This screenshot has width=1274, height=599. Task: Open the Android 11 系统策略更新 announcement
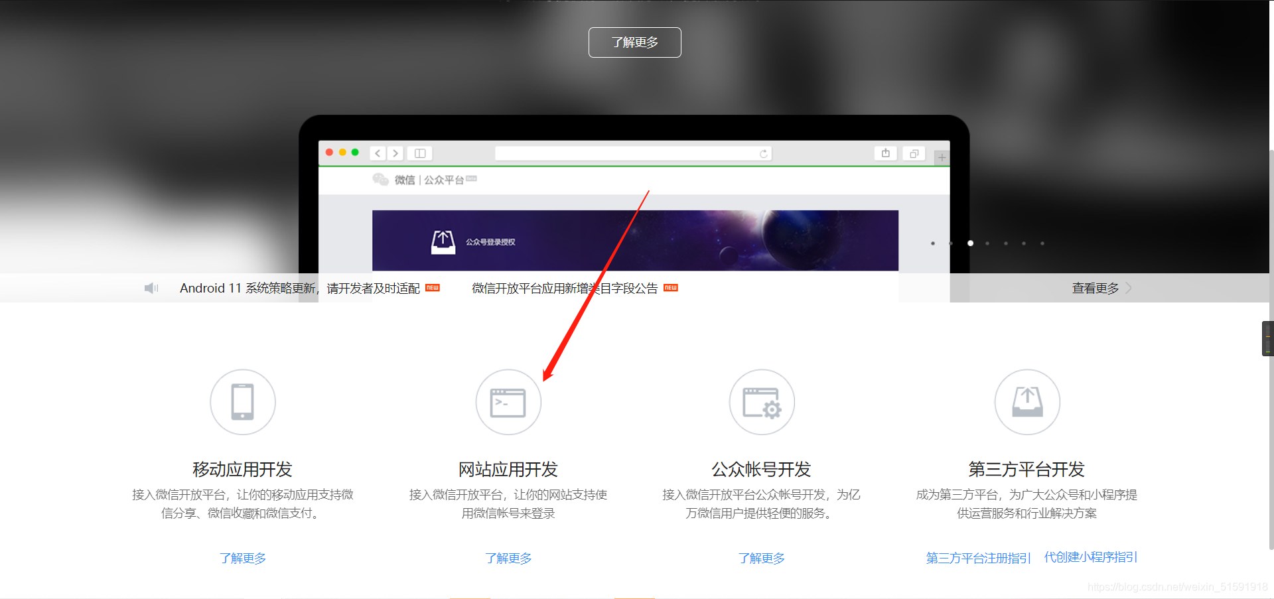300,288
